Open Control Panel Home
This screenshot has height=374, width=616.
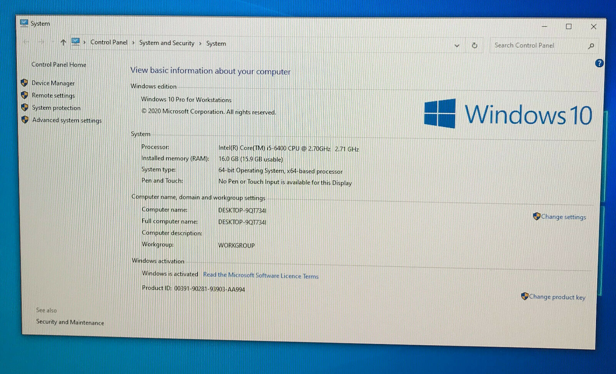click(59, 65)
